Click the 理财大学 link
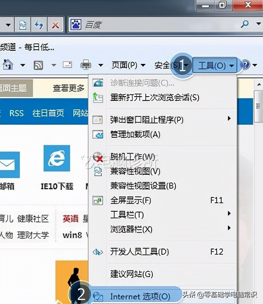Viewport: 263px width, 304px height. click(x=33, y=235)
